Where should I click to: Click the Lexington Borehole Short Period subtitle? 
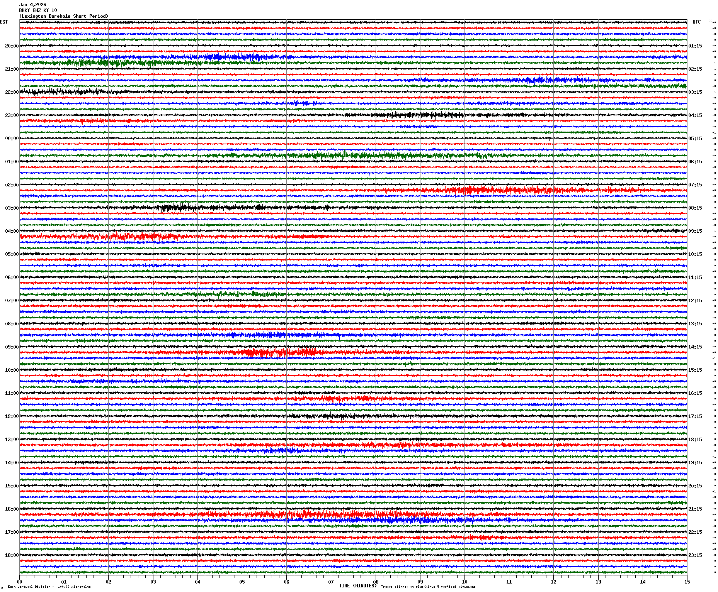(x=64, y=16)
